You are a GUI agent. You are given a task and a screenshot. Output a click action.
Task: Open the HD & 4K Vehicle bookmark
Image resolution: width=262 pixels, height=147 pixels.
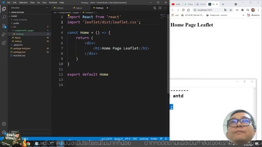192,15
